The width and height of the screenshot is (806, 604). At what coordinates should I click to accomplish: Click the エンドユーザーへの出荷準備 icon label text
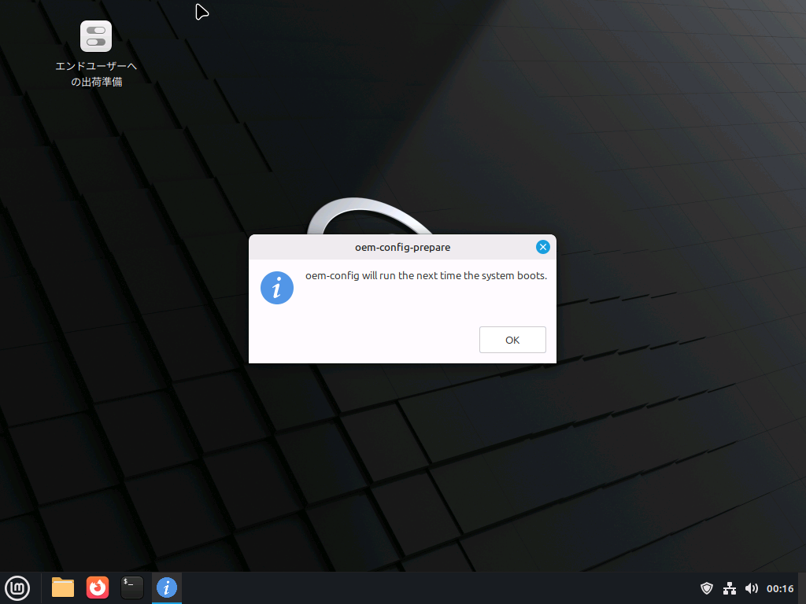pyautogui.click(x=96, y=74)
